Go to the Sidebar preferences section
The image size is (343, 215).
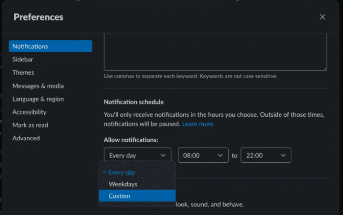pos(23,59)
